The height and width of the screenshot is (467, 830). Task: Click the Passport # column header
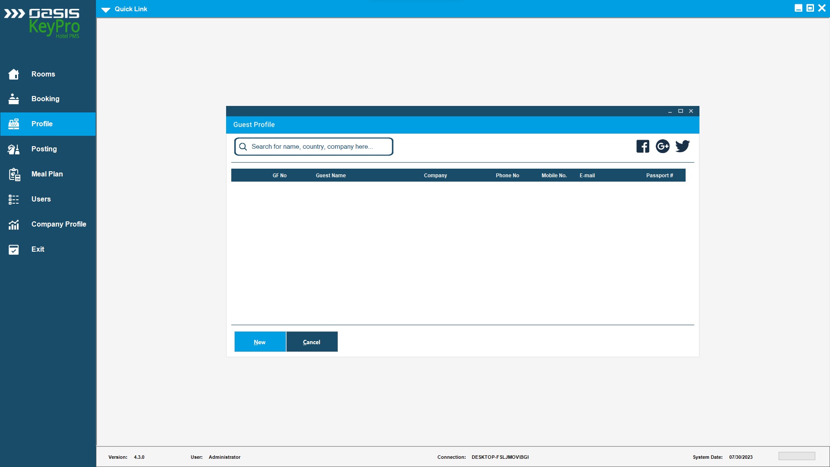659,176
